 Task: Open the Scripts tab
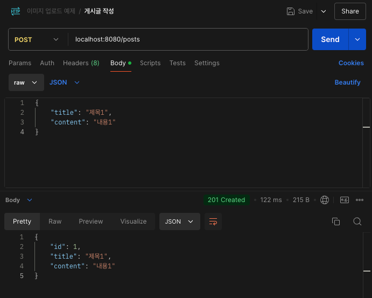coord(150,63)
